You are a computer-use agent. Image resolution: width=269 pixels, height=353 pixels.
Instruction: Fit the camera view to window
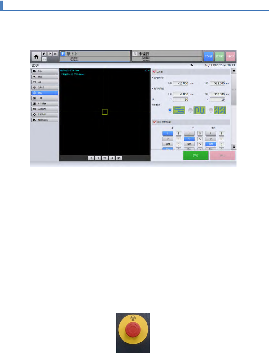pyautogui.click(x=105, y=158)
